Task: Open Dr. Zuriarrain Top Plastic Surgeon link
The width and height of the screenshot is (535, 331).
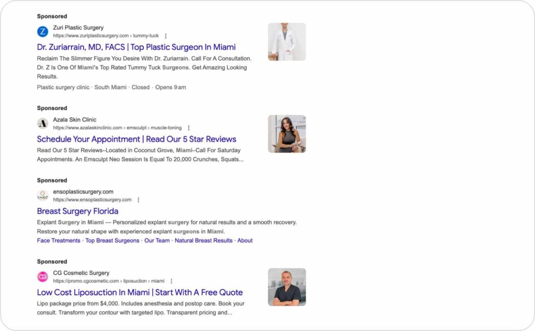Action: click(136, 47)
